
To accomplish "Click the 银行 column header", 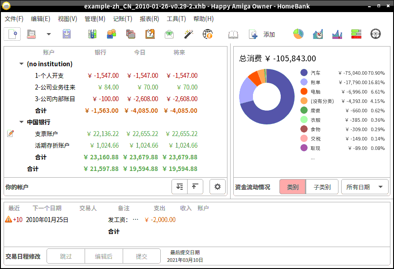I will click(100, 52).
